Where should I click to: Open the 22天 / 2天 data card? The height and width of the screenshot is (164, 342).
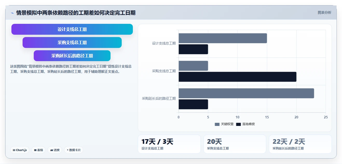(300, 144)
